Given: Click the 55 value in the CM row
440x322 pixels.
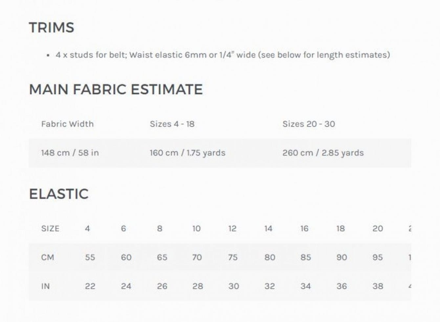Looking at the screenshot, I should coord(90,257).
